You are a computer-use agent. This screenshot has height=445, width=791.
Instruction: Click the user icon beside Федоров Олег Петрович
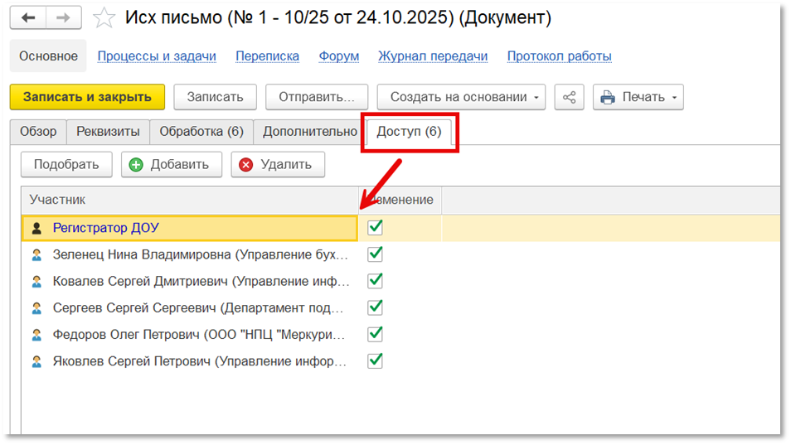pos(36,335)
